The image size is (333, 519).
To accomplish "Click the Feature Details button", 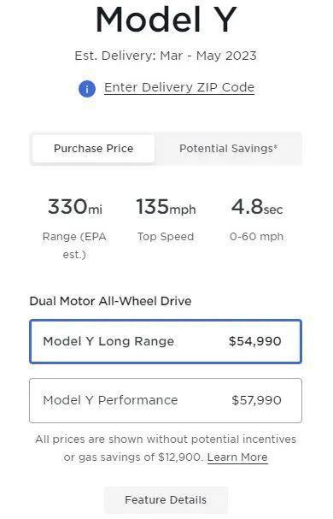I will (x=166, y=500).
